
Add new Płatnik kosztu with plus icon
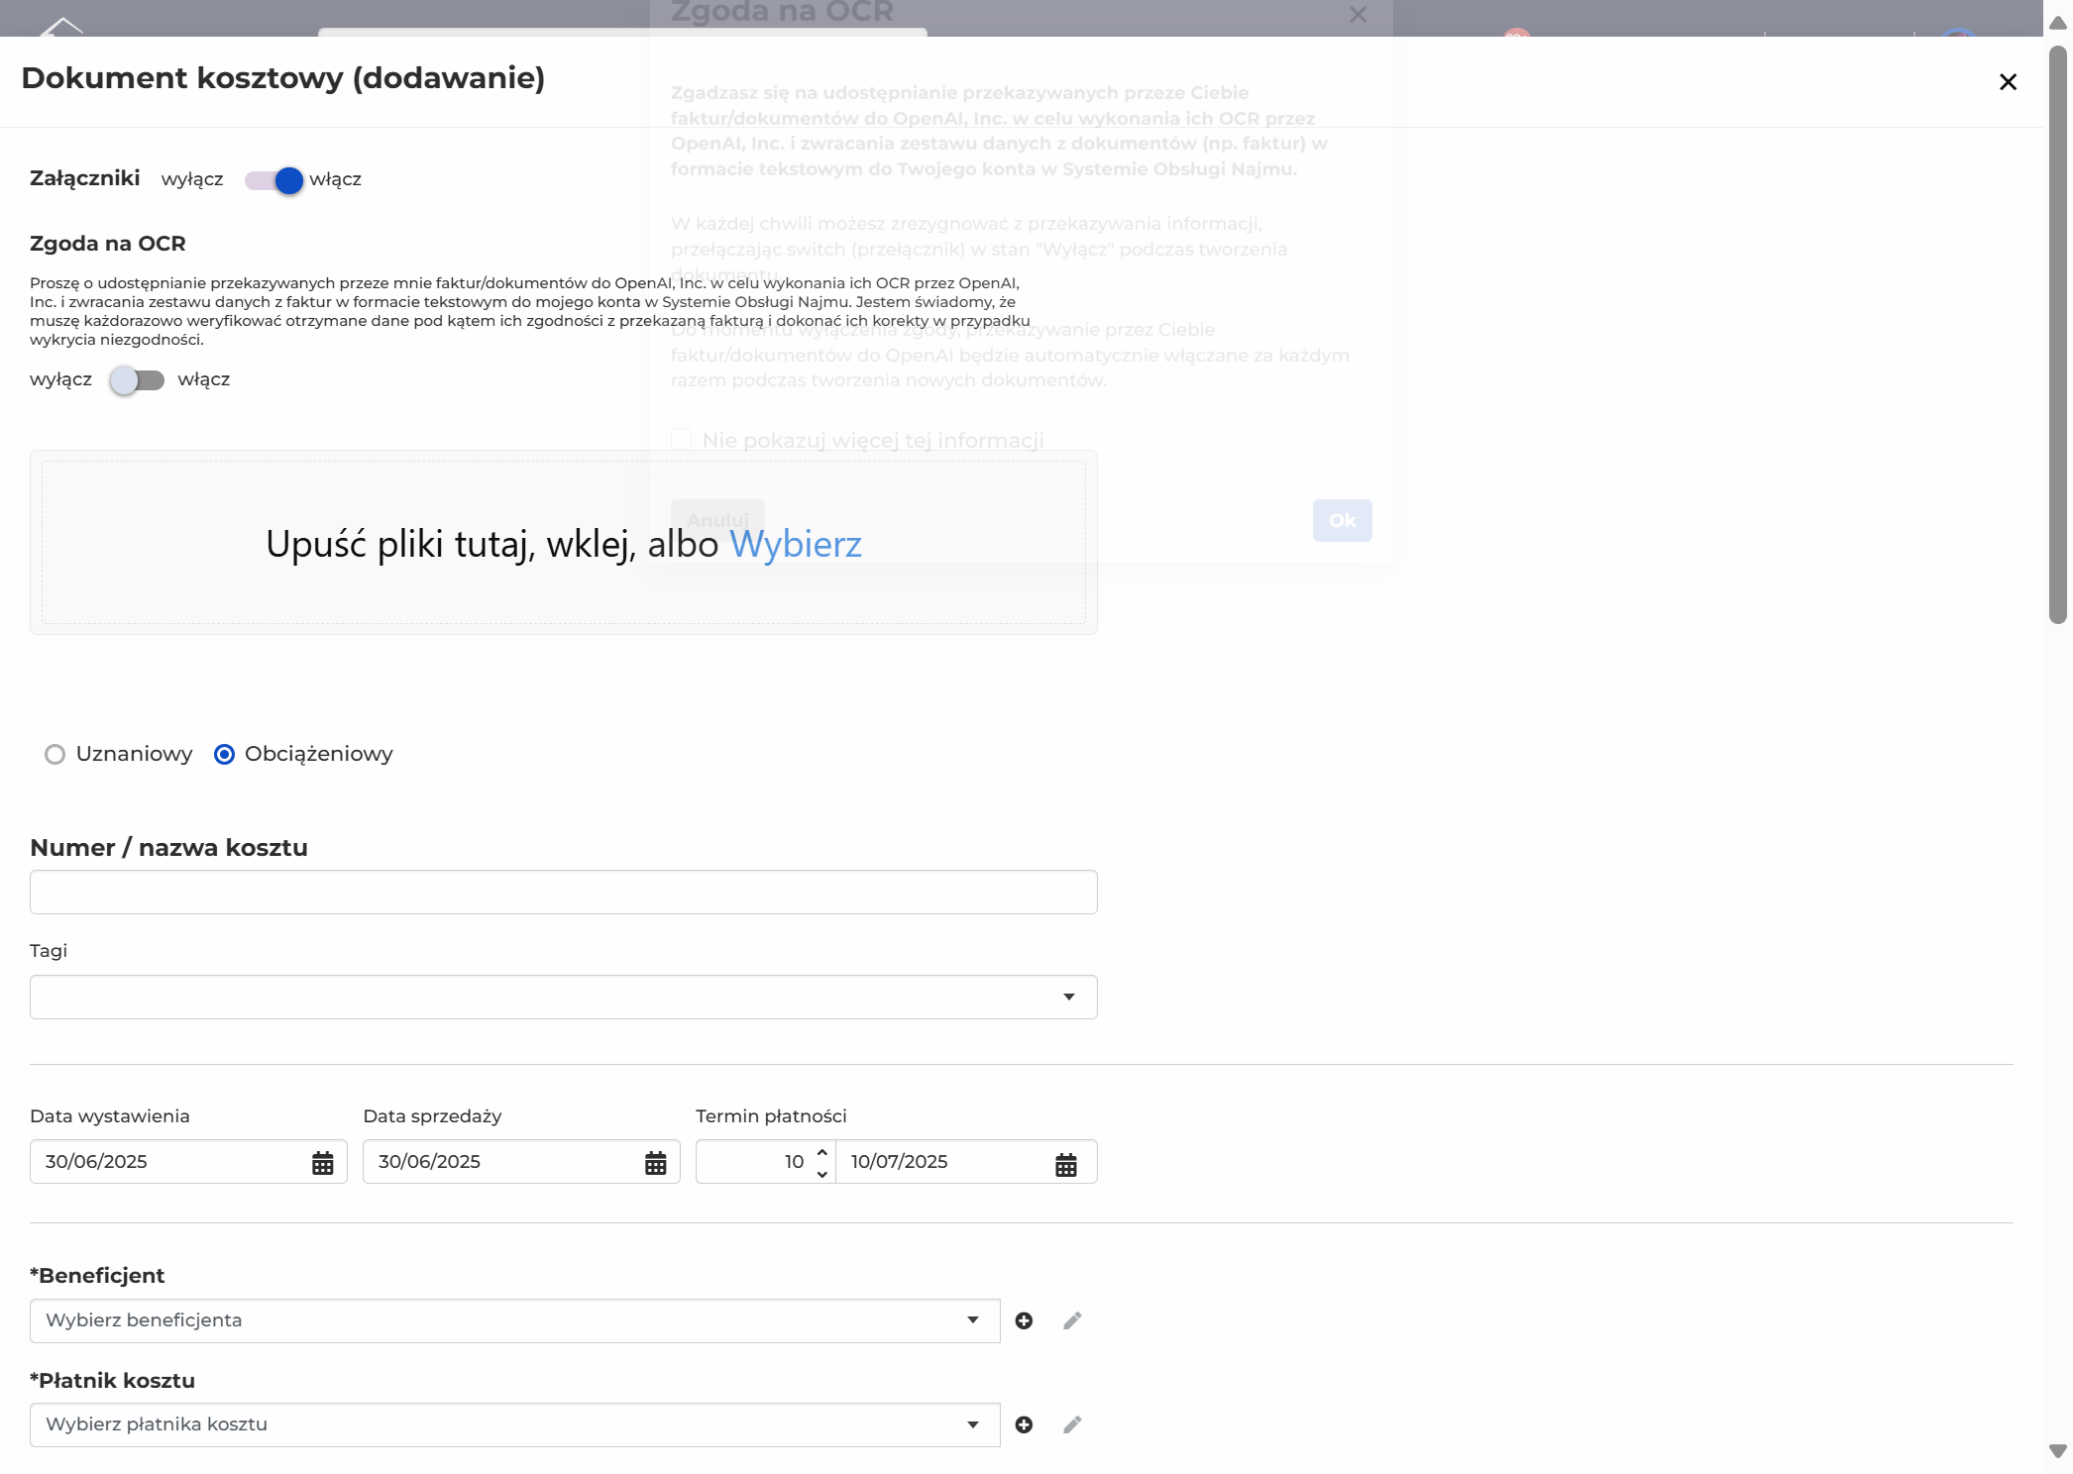(x=1025, y=1424)
